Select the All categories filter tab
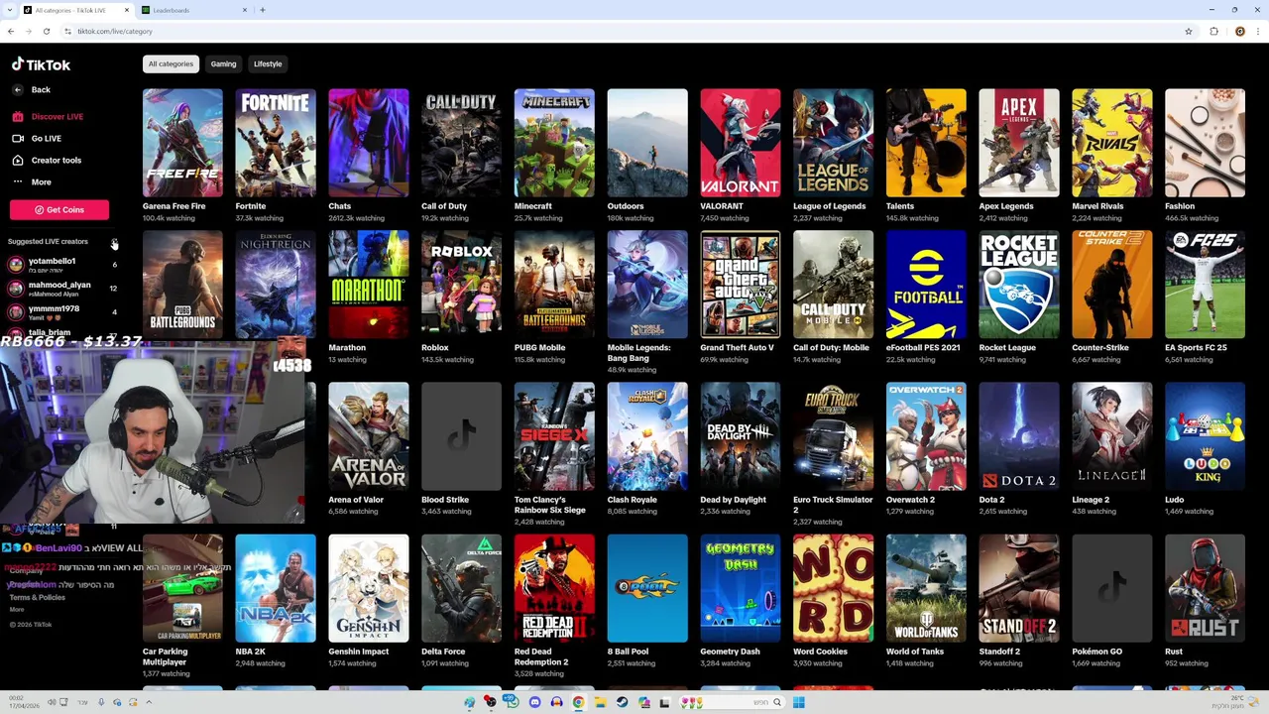Image resolution: width=1269 pixels, height=714 pixels. tap(171, 63)
